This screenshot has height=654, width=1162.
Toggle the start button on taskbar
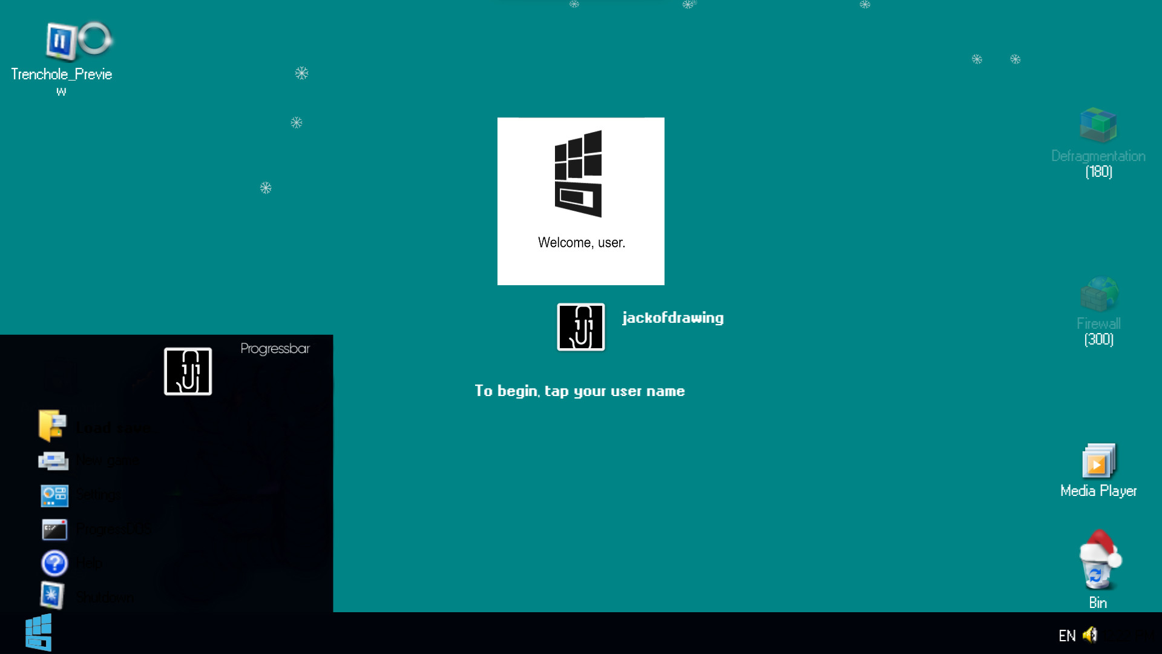tap(39, 633)
